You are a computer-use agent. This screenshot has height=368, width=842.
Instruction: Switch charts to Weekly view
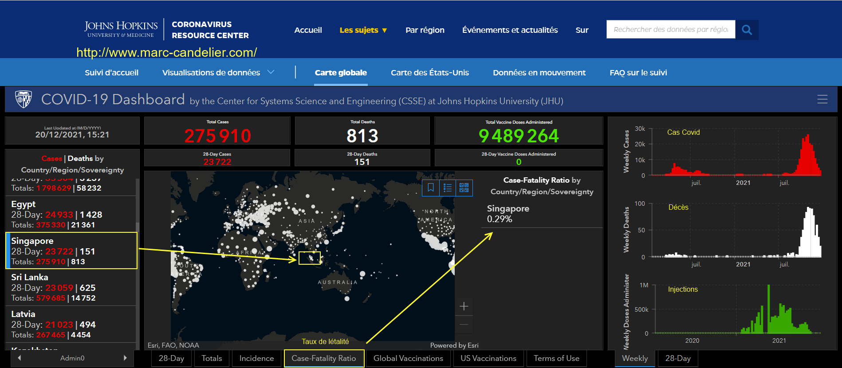pos(635,358)
